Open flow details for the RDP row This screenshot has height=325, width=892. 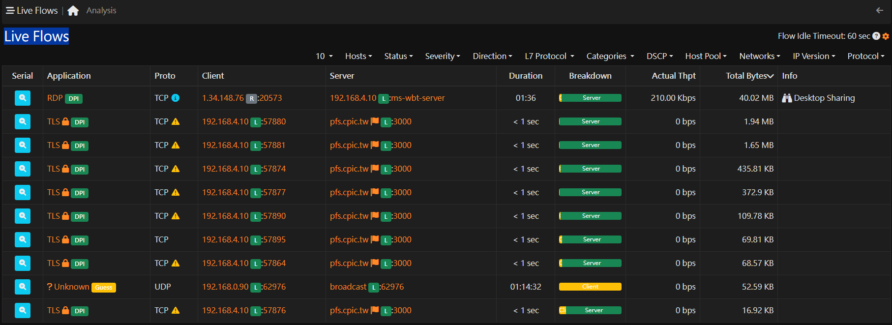(x=23, y=98)
